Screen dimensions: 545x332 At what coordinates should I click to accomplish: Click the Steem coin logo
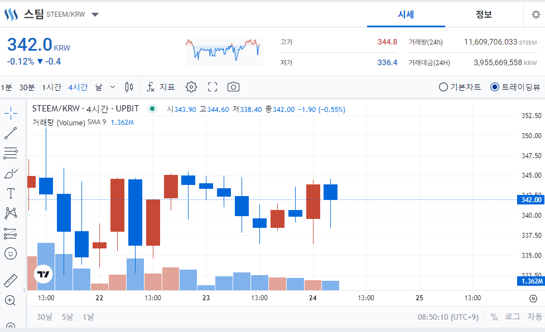(11, 14)
